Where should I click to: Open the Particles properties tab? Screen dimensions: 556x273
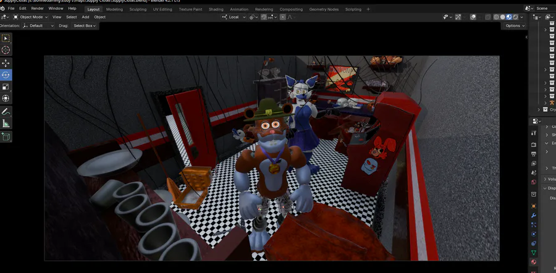click(534, 224)
